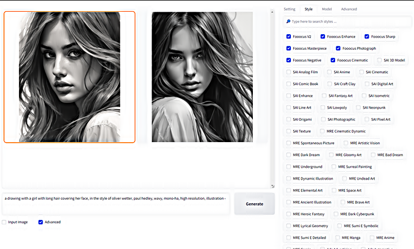Enable MRE Cinematic Dynamic style

pos(322,131)
